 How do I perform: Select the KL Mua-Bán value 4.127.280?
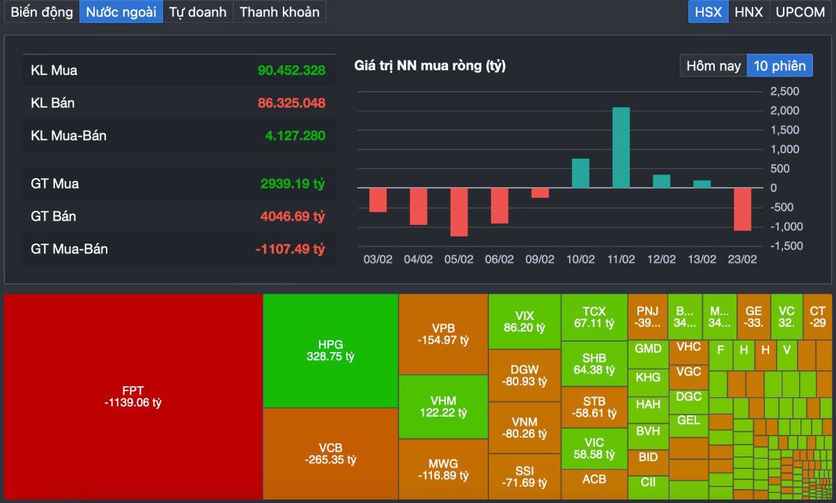pos(295,136)
